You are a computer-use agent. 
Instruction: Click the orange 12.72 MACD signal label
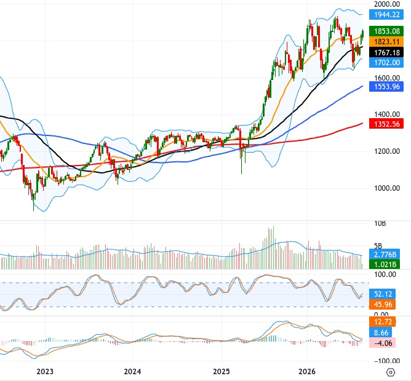tap(382, 322)
